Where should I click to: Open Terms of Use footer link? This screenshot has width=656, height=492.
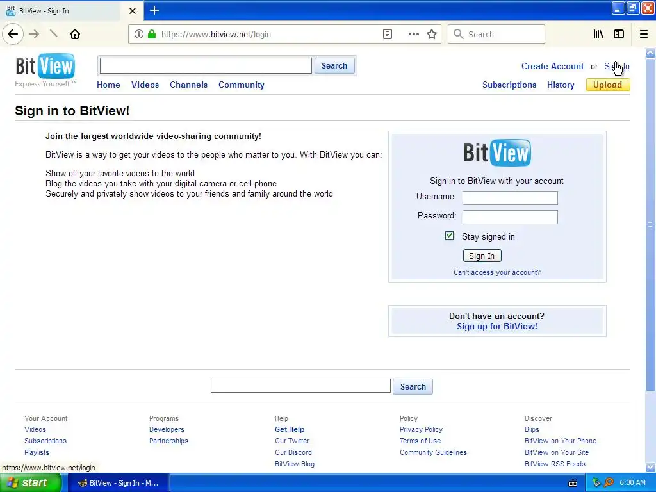[x=420, y=441]
